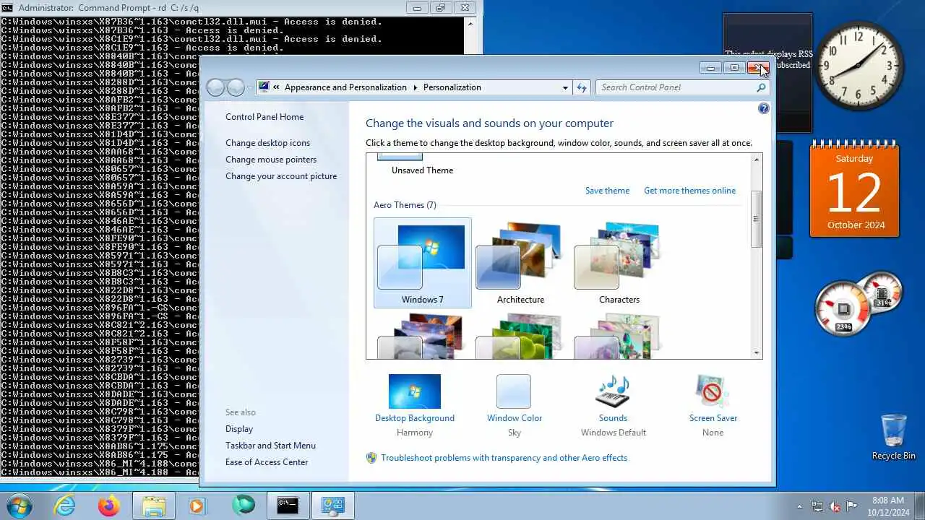Launch Internet Explorer from the taskbar
Viewport: 925px width, 520px height.
pyautogui.click(x=65, y=506)
